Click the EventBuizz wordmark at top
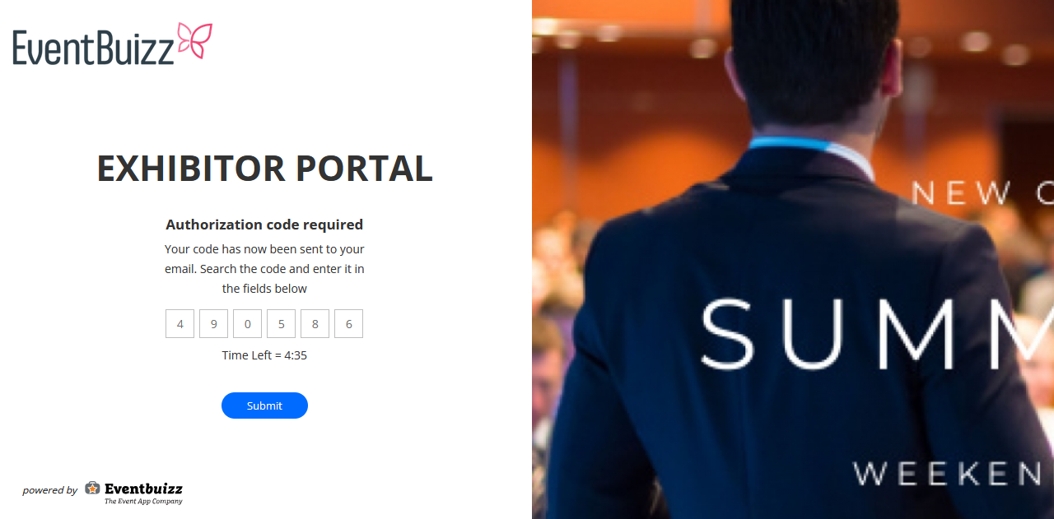This screenshot has width=1054, height=519. (x=93, y=47)
